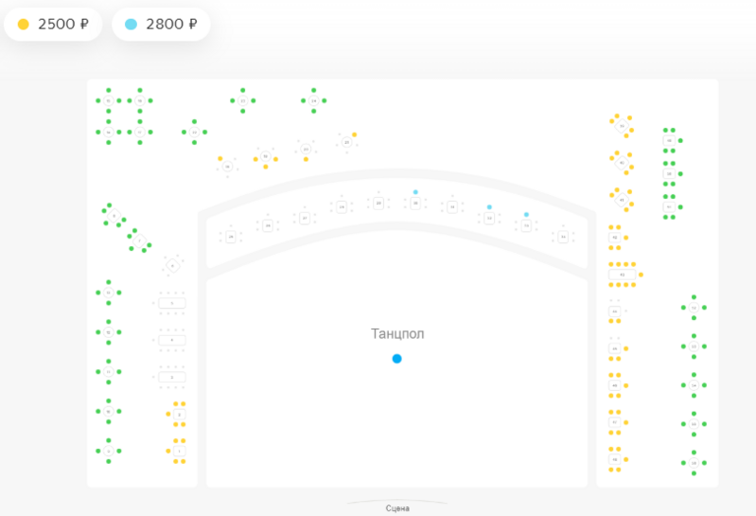The height and width of the screenshot is (516, 756).
Task: Select bottom yellow seat at table 19
Action: click(266, 167)
